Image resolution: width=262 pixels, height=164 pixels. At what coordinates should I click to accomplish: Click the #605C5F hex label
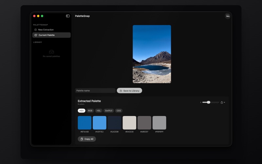144,132
